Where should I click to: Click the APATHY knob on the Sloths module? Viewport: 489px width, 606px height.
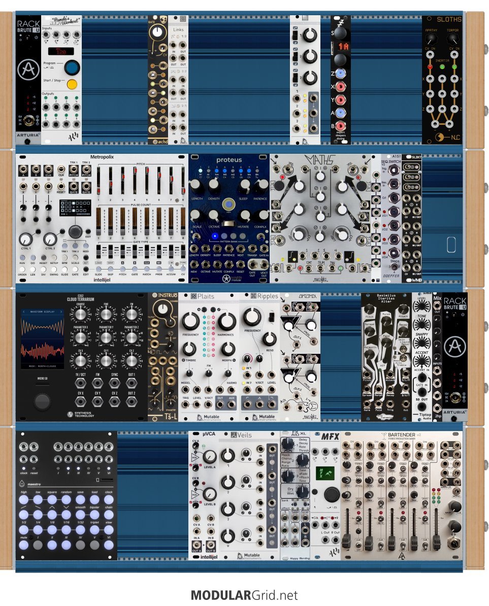(x=430, y=39)
